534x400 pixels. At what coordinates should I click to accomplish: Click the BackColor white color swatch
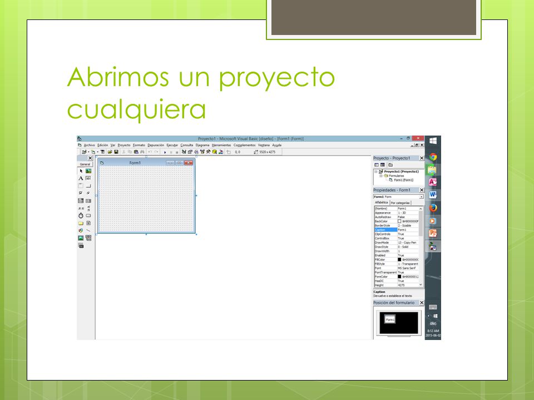(399, 221)
